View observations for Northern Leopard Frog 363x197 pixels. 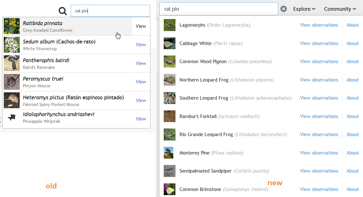(319, 80)
